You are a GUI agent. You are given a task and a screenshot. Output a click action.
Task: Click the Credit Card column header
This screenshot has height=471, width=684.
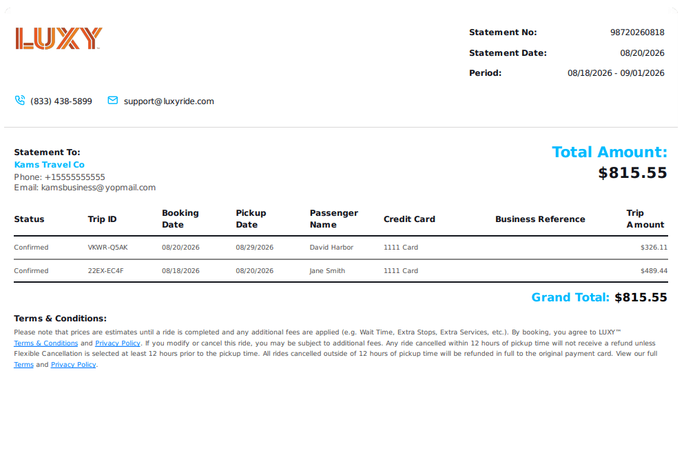click(x=409, y=219)
